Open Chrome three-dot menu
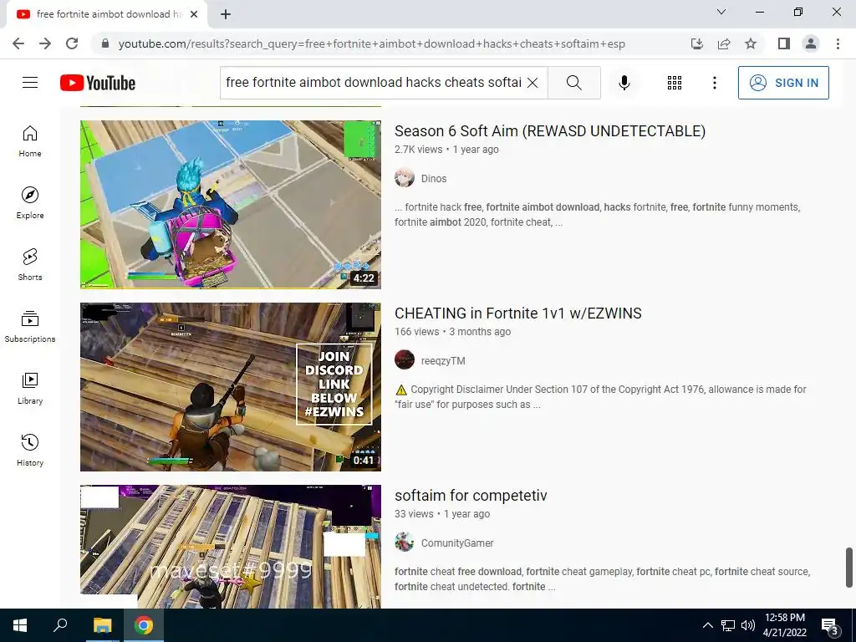 tap(838, 43)
